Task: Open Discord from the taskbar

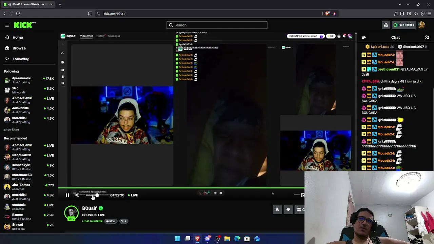Action: click(x=207, y=239)
